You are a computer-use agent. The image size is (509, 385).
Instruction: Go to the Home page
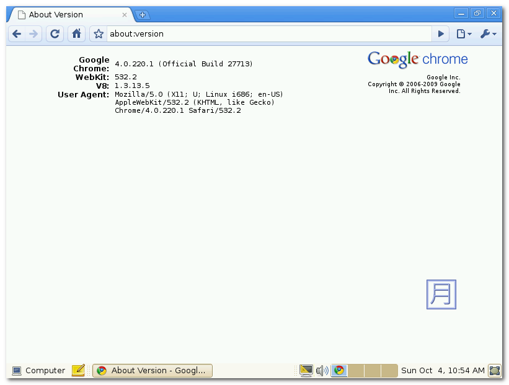(76, 34)
